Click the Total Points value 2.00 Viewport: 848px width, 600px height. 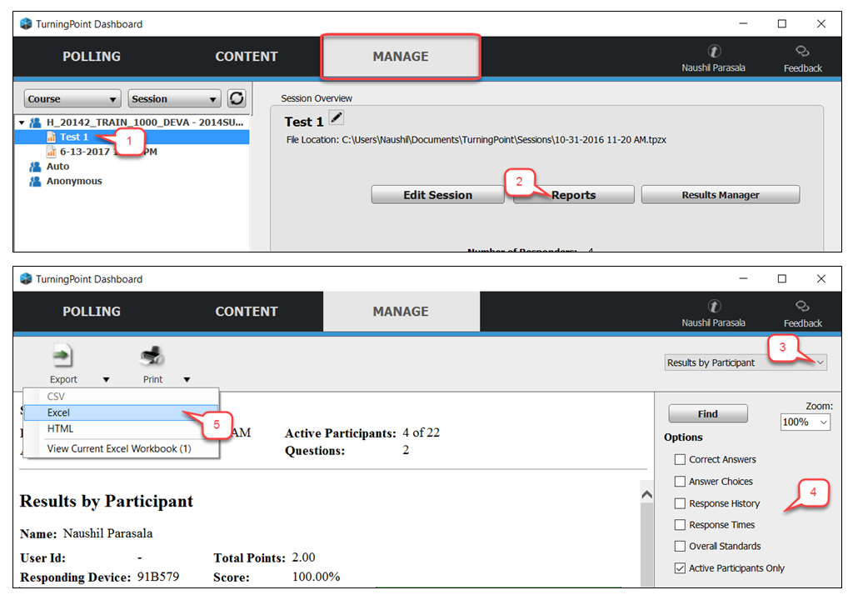[x=303, y=557]
